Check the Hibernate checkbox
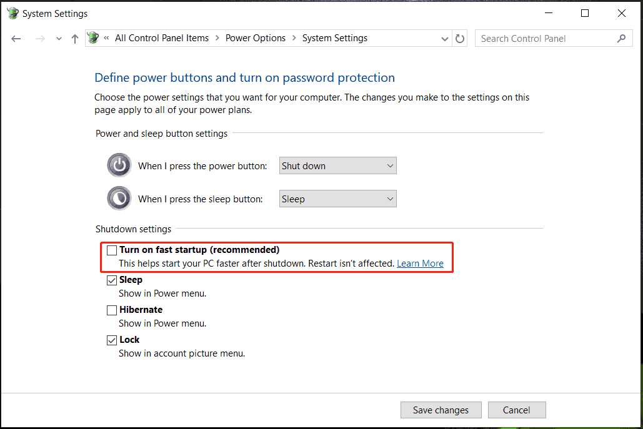Image resolution: width=643 pixels, height=429 pixels. (x=112, y=310)
